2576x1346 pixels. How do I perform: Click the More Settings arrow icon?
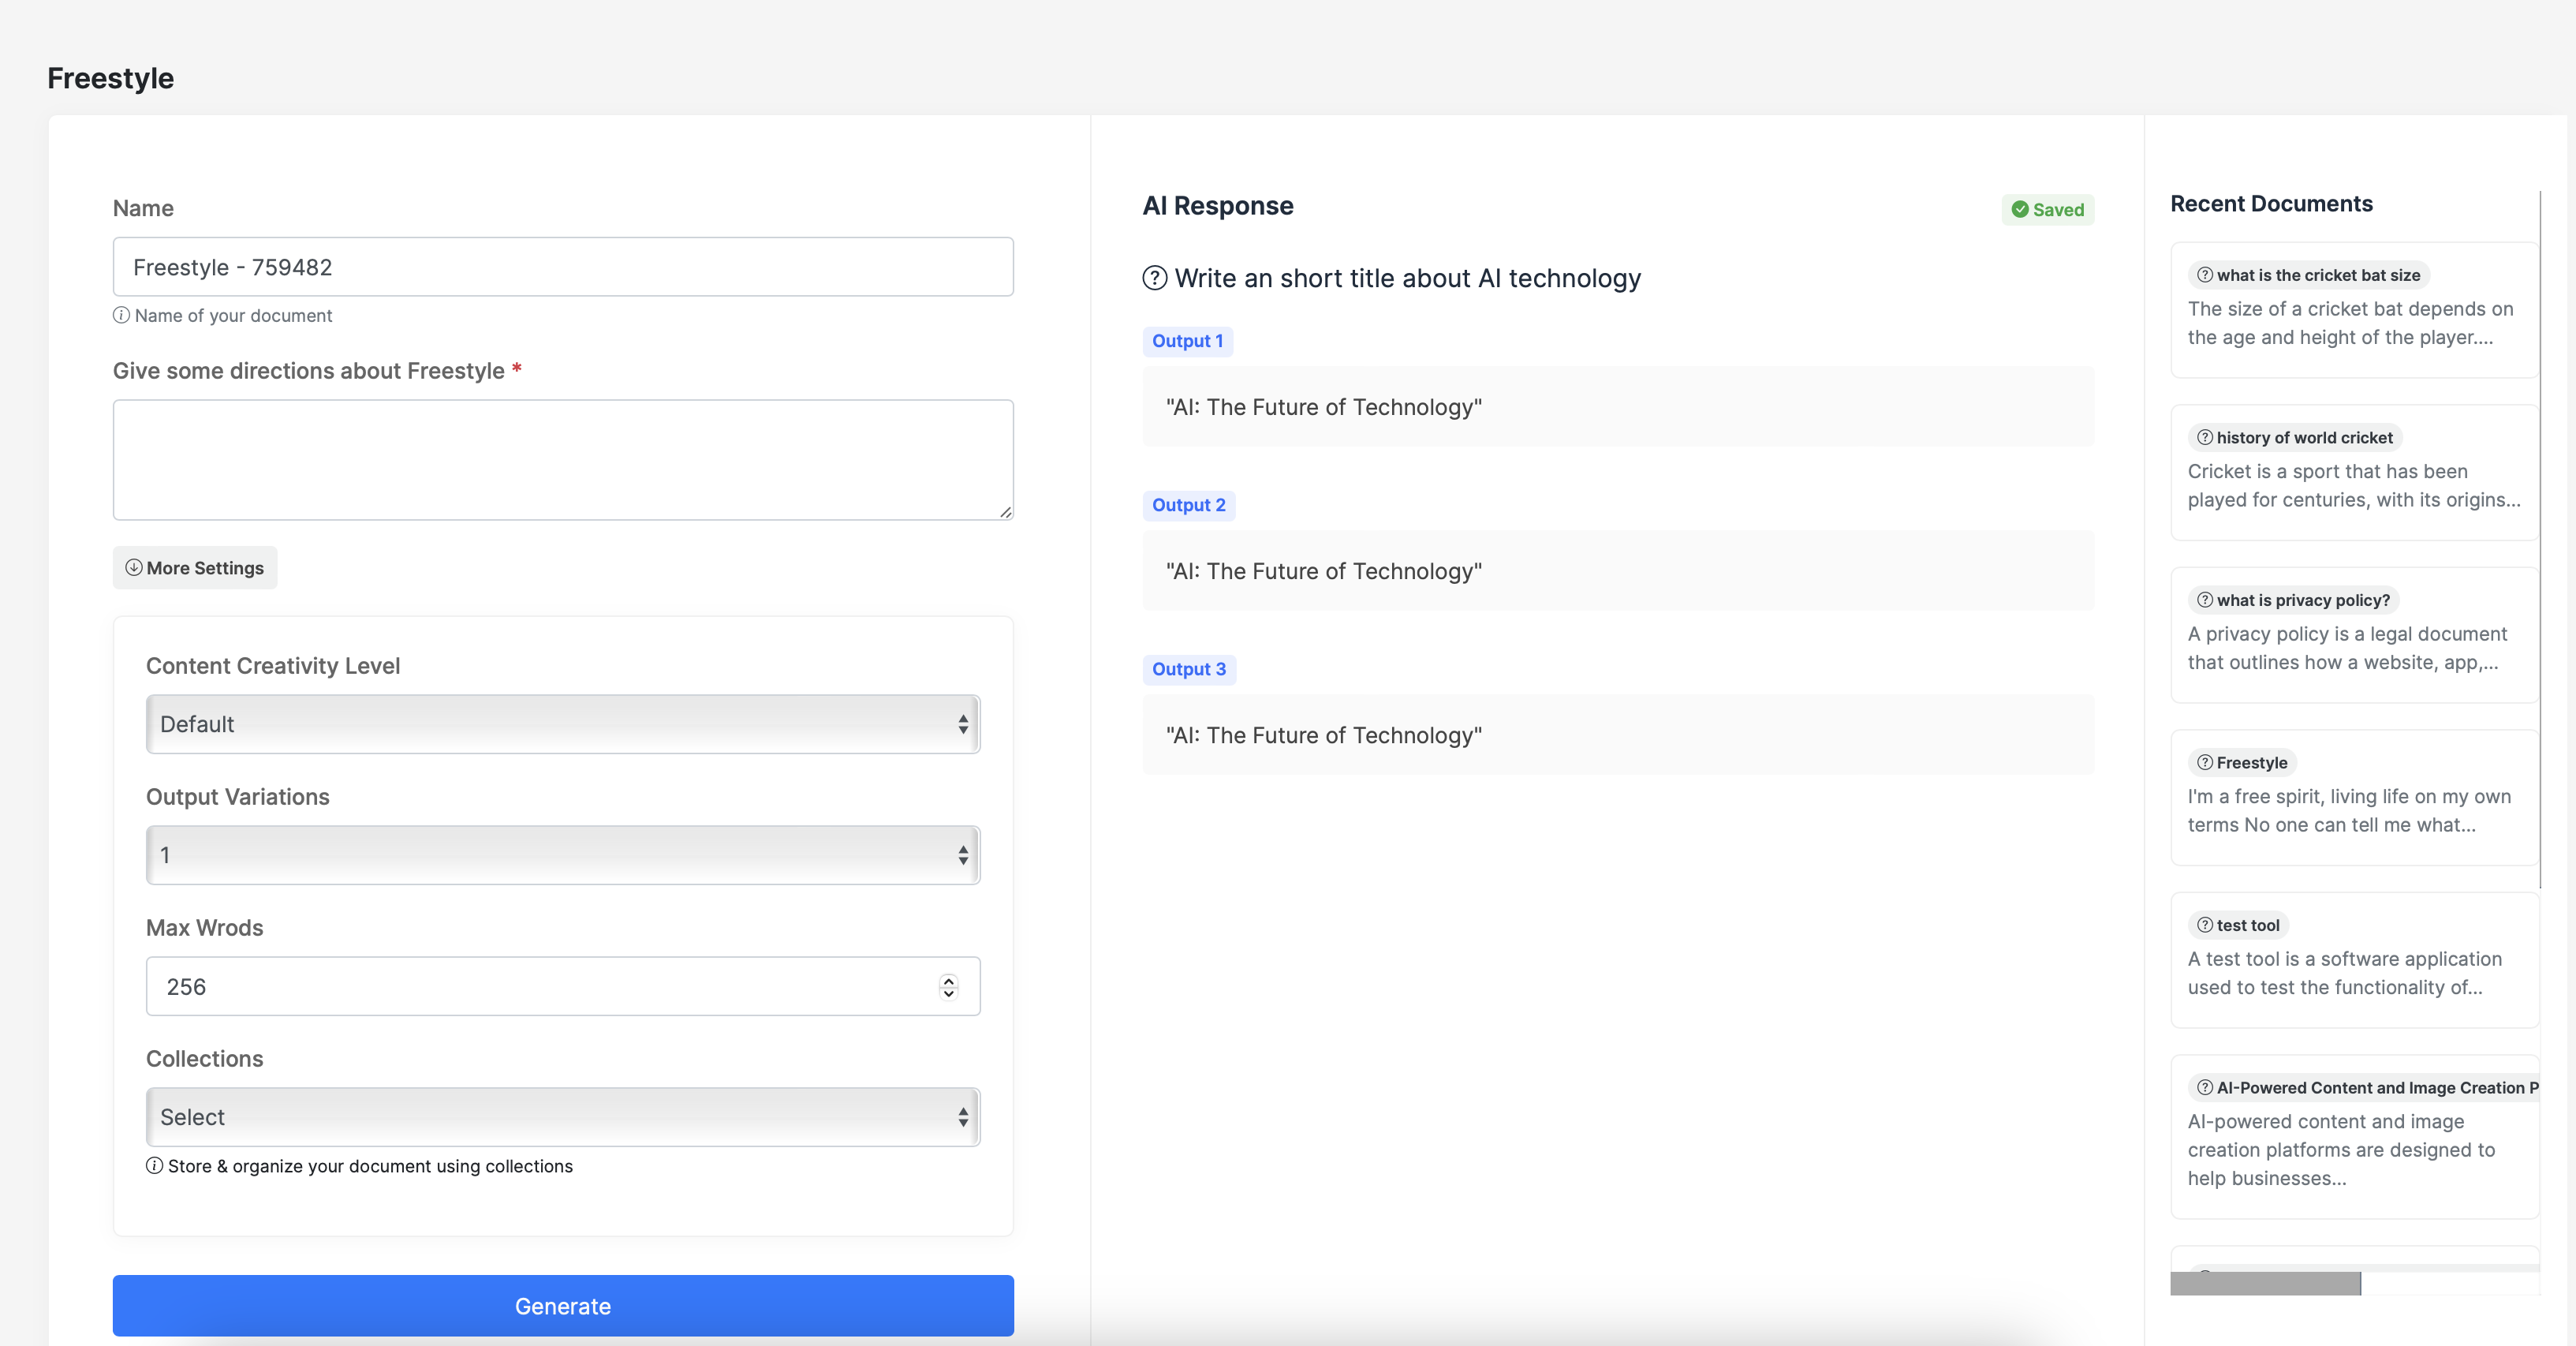point(133,568)
